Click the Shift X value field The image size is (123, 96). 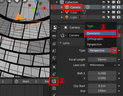[102, 73]
